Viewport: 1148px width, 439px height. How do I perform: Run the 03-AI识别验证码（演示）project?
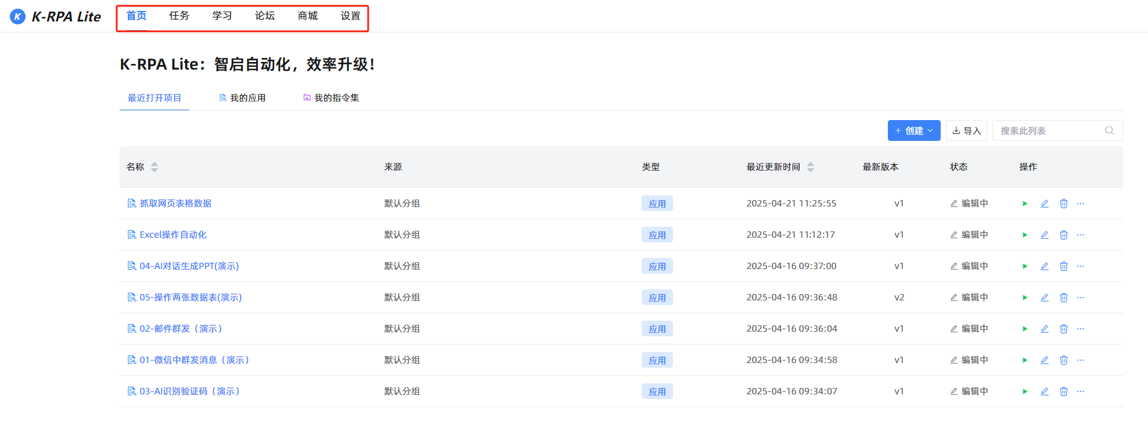[x=1025, y=391]
